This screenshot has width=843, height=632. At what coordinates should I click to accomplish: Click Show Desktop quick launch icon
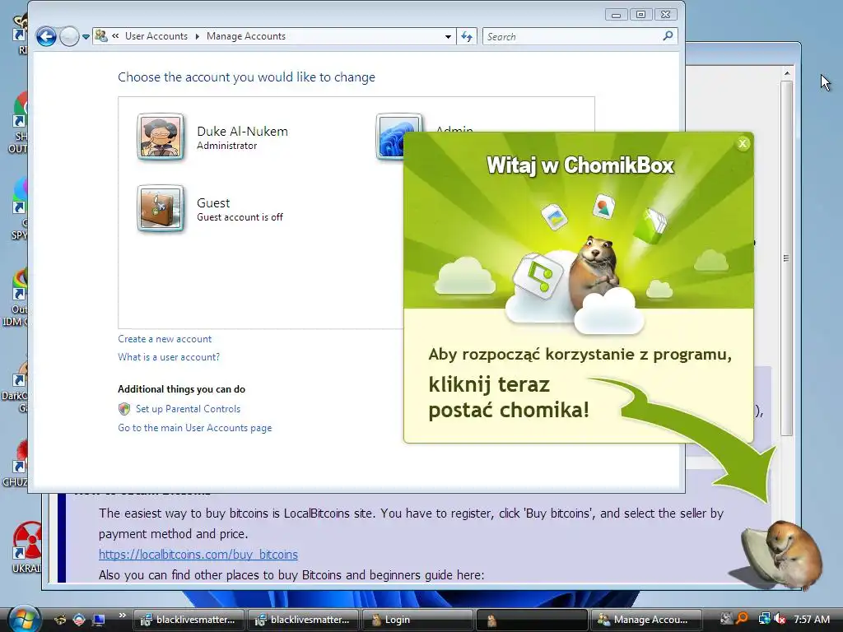pyautogui.click(x=99, y=620)
